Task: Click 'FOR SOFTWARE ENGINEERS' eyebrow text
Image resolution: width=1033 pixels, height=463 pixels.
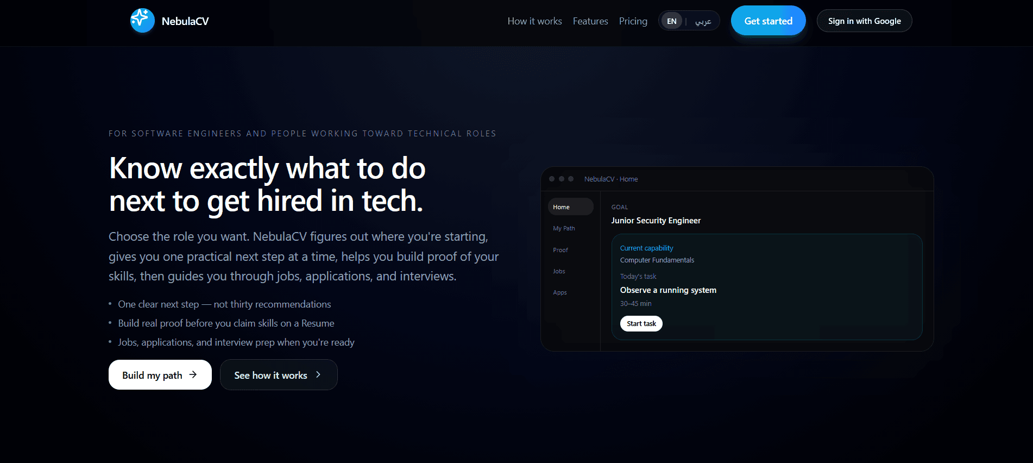Action: pos(303,134)
